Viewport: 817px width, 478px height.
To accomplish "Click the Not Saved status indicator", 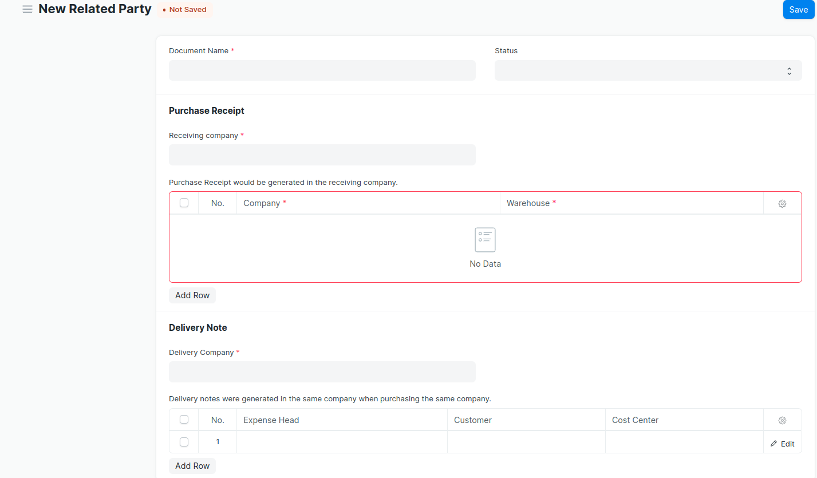I will [x=185, y=10].
